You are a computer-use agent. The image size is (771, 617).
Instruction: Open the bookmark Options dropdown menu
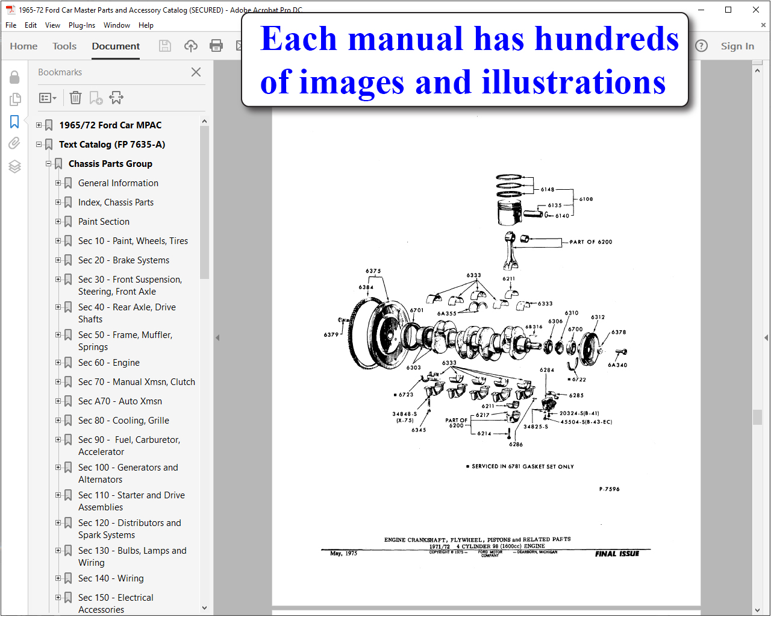[48, 98]
